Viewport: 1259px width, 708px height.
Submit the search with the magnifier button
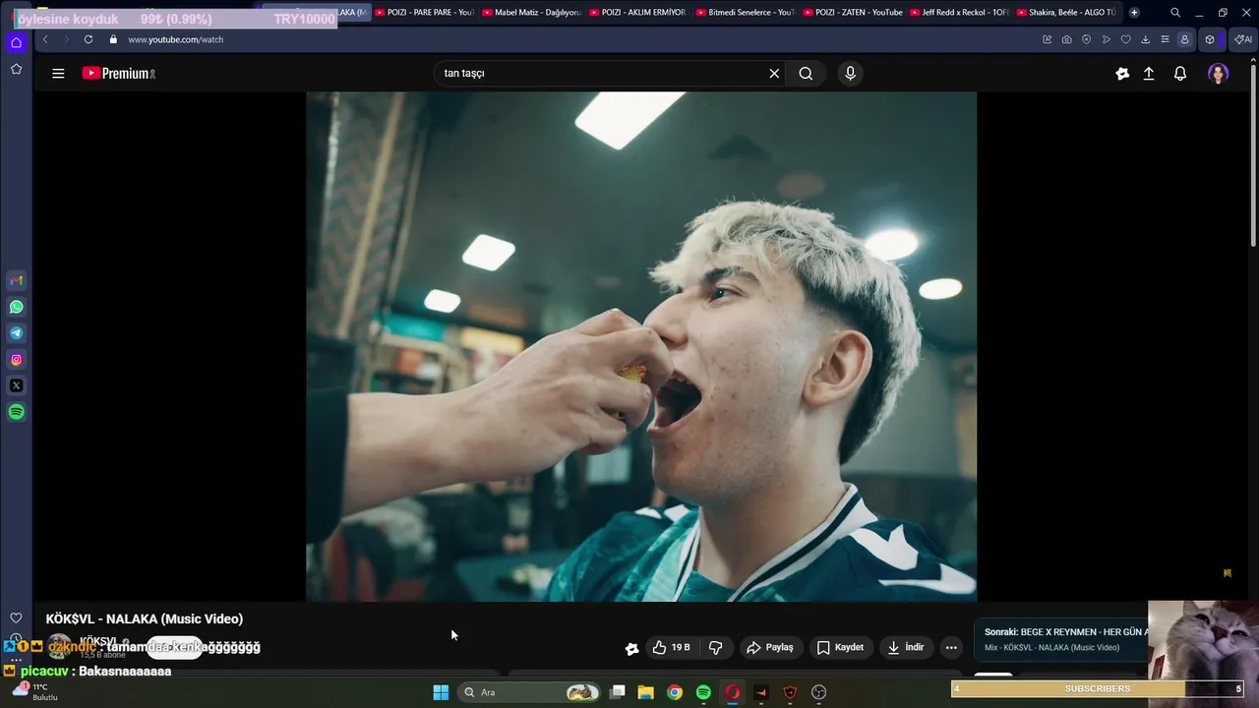806,73
